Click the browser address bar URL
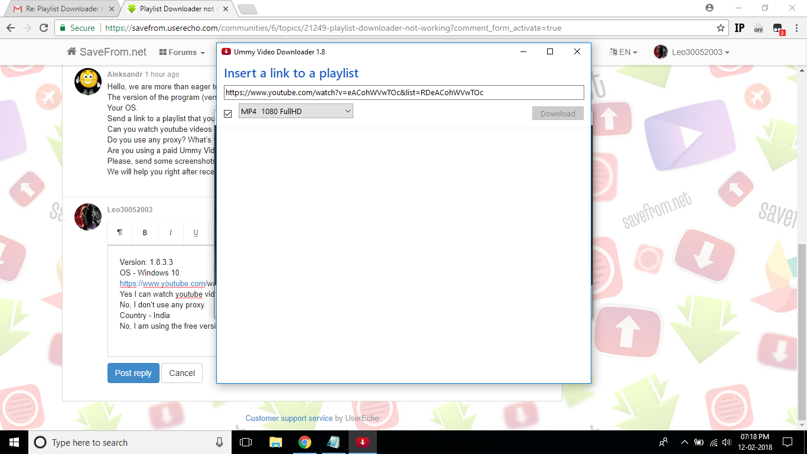Image resolution: width=807 pixels, height=454 pixels. 333,28
